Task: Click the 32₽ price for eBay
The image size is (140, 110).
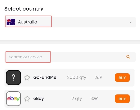Action: [94, 98]
